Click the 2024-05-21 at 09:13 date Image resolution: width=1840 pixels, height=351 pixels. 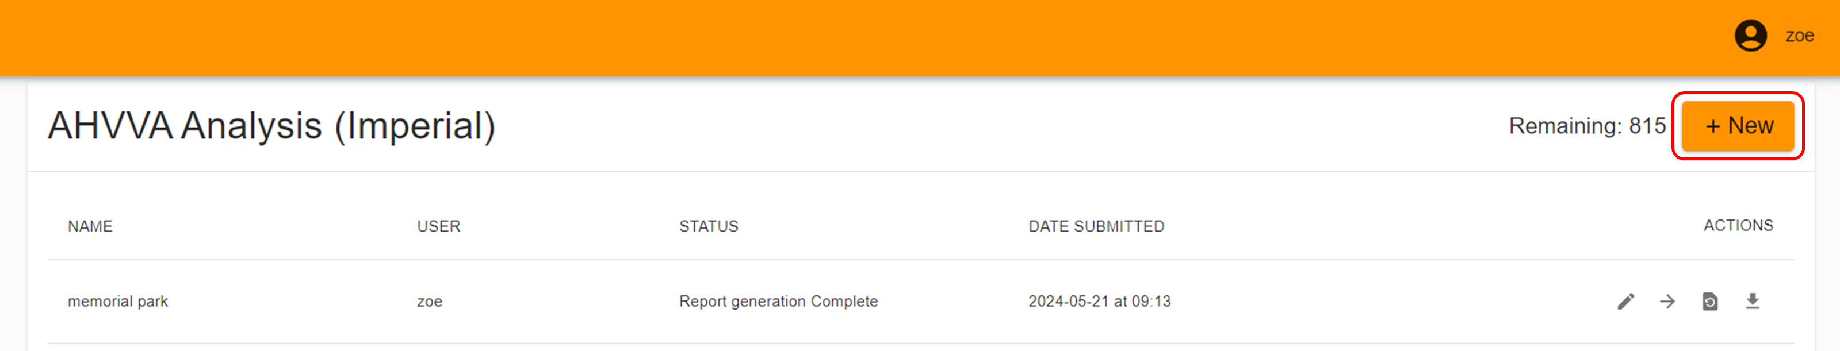point(1099,301)
